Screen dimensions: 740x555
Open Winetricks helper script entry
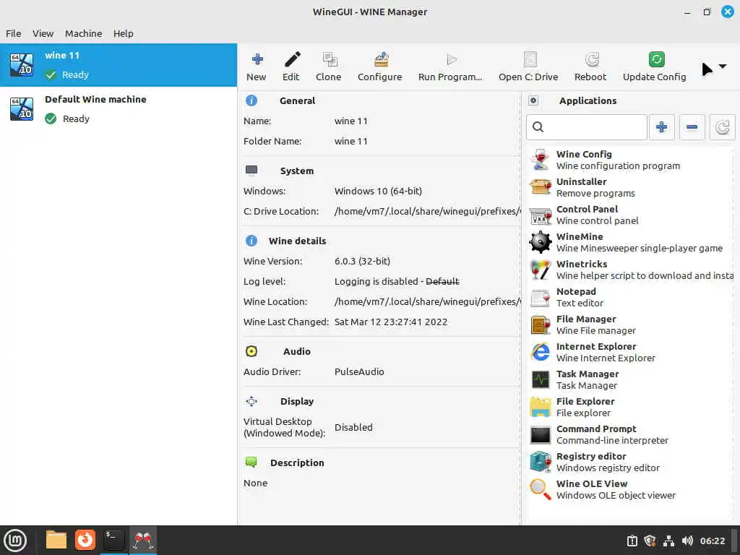(x=630, y=270)
